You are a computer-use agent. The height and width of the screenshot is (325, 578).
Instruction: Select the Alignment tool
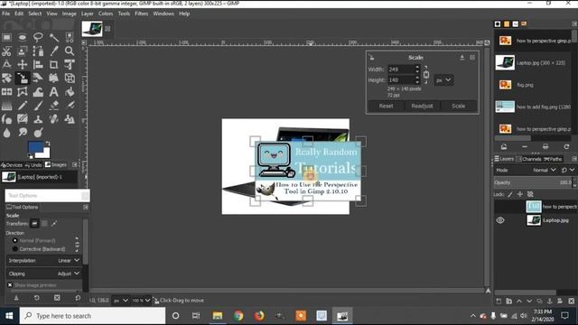(38, 64)
